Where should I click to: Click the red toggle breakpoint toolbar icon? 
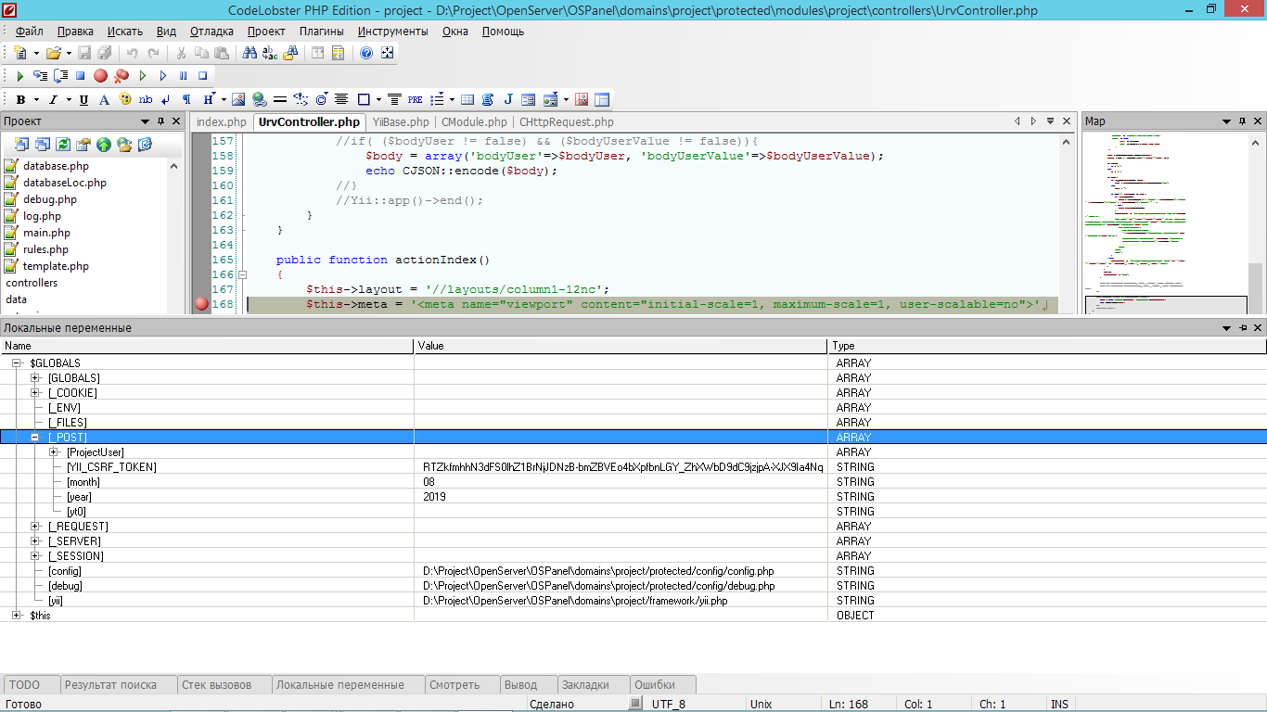point(100,76)
